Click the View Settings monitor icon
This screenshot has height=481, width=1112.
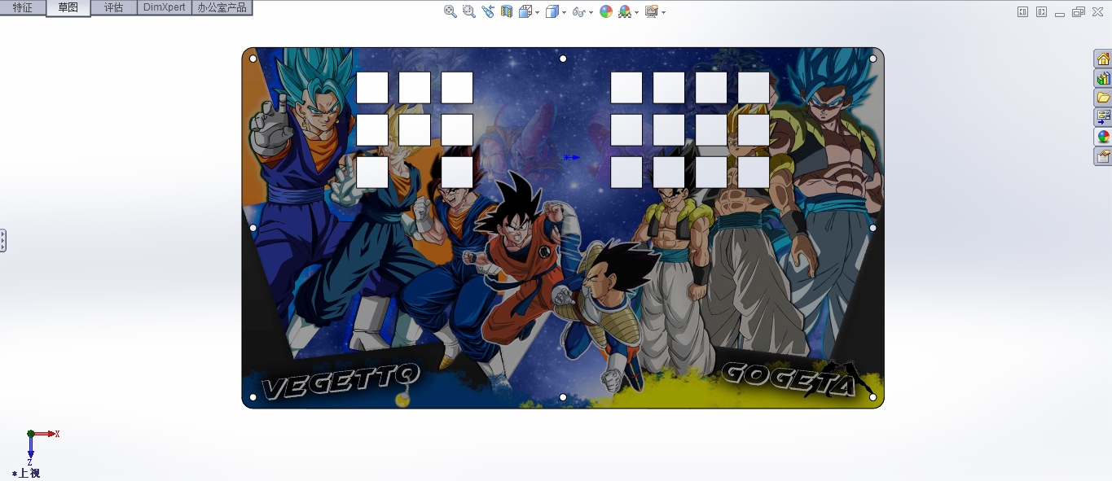(651, 11)
